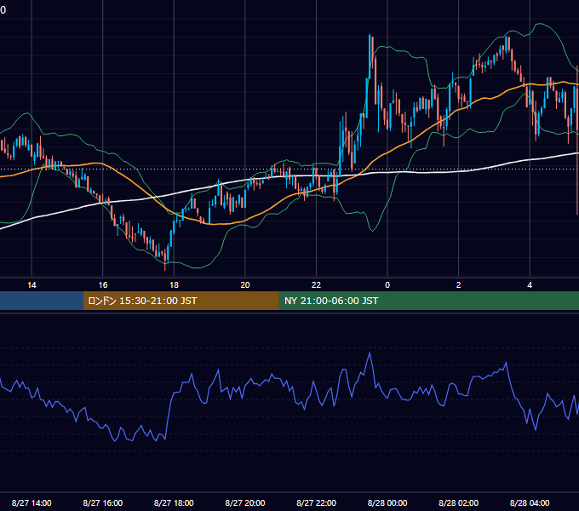Click the 8/27 14:00 date label
The image size is (579, 511).
point(32,502)
